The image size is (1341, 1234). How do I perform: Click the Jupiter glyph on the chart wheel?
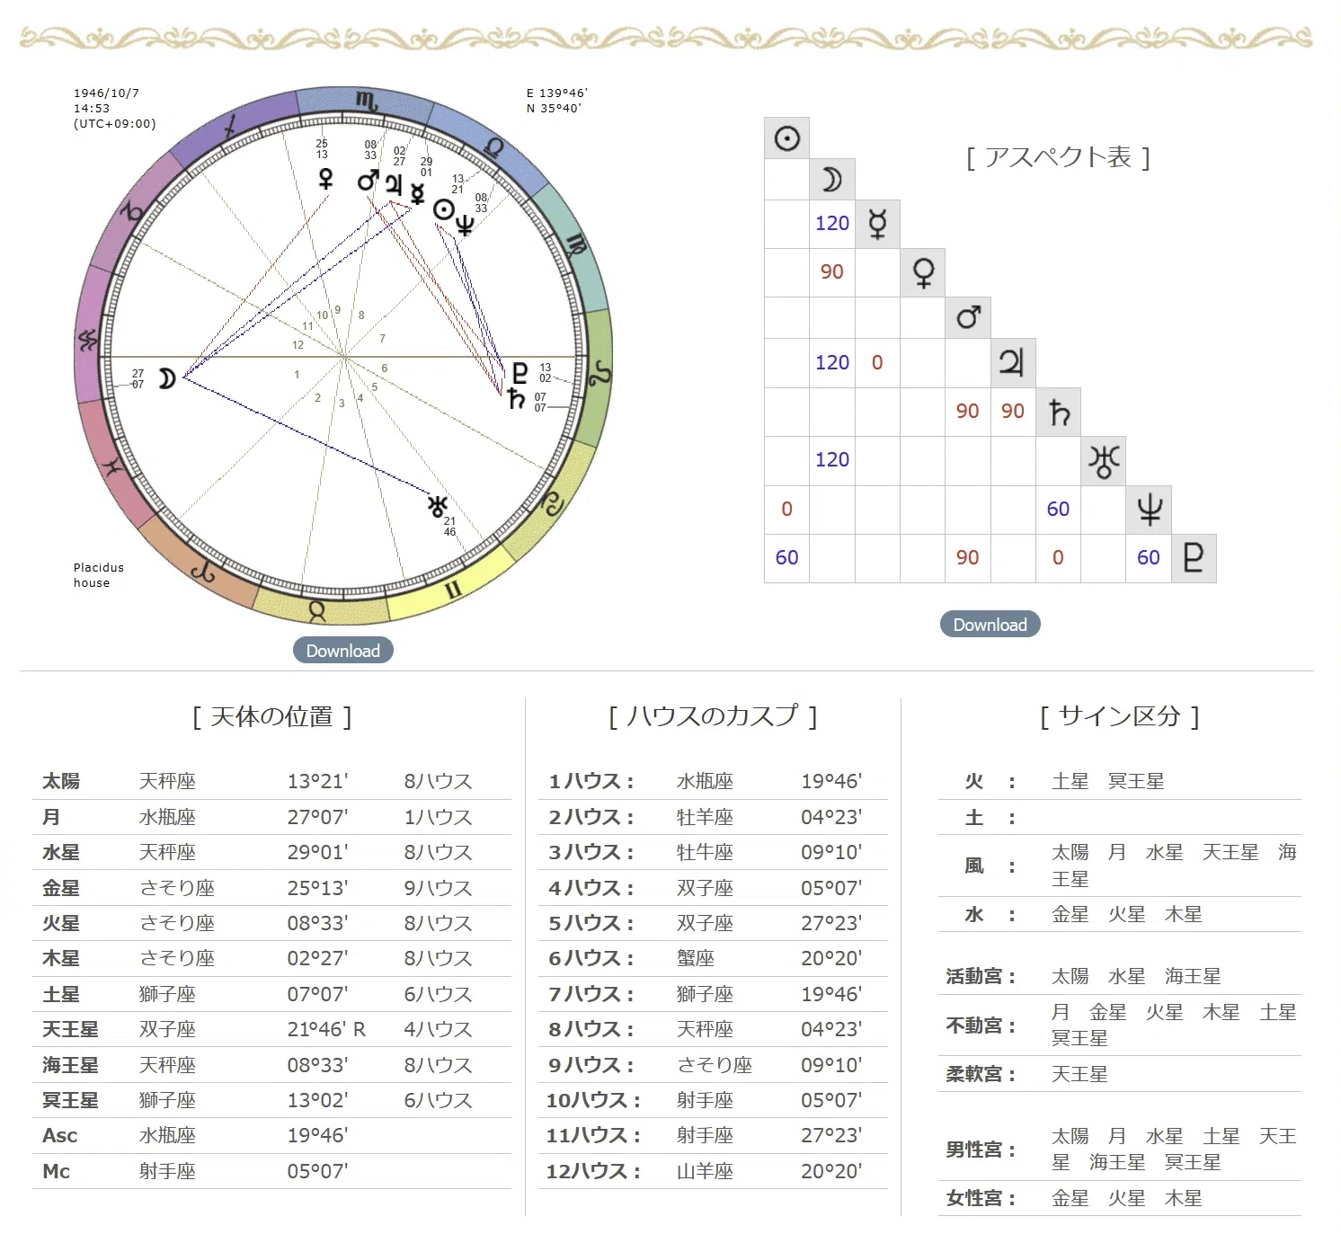(394, 185)
